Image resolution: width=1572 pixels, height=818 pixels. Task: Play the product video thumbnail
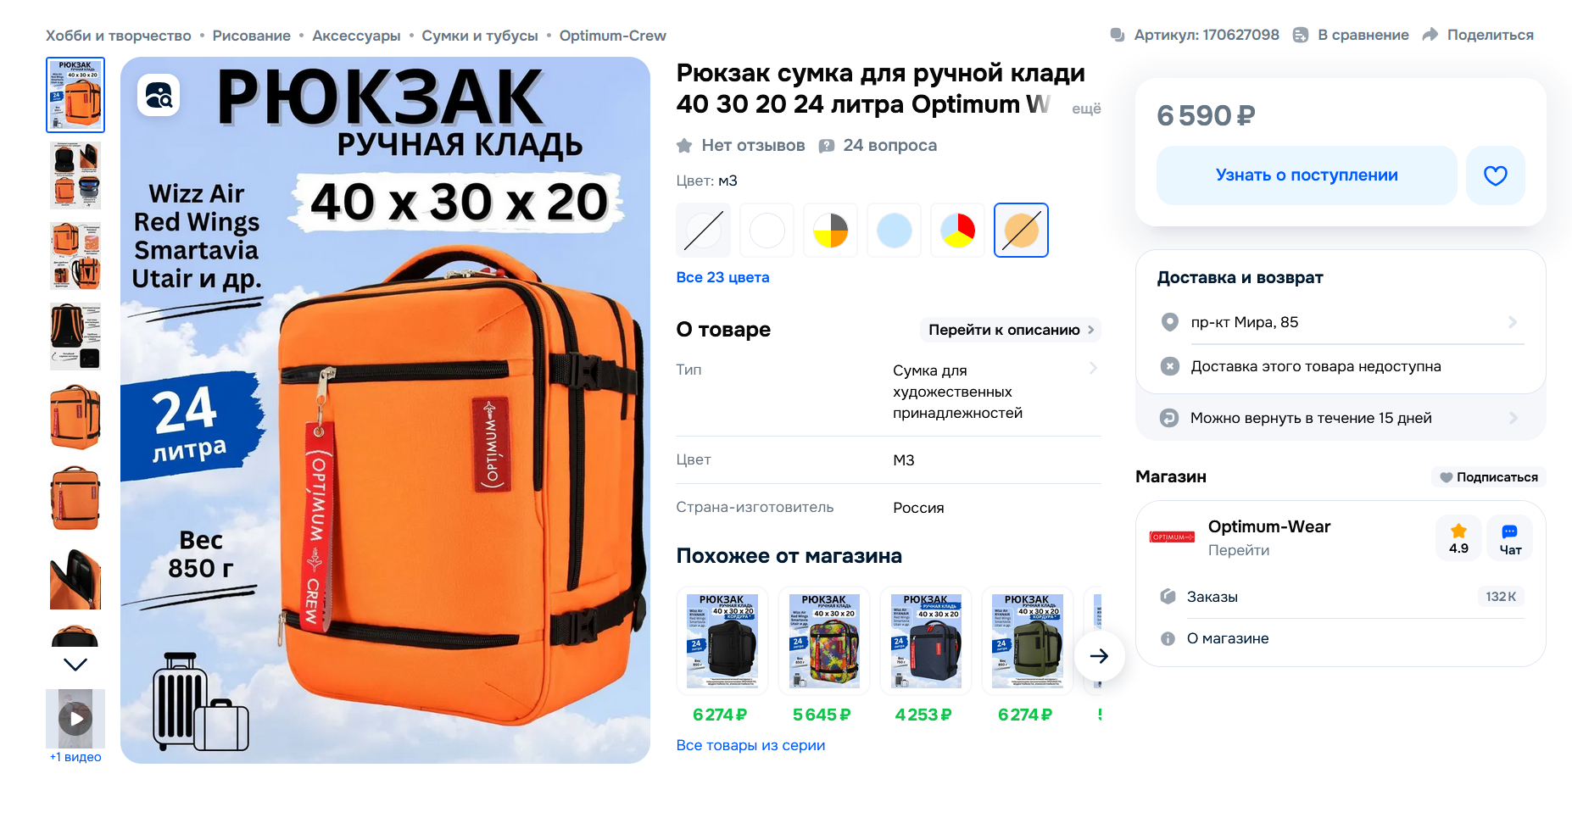pyautogui.click(x=75, y=719)
